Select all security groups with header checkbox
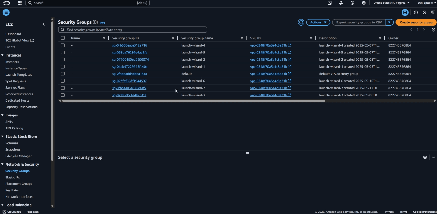 63,38
